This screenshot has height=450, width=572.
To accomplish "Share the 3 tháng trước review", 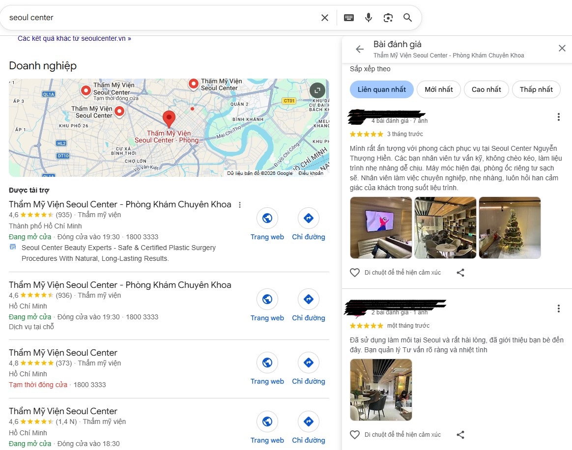I will [x=460, y=272].
